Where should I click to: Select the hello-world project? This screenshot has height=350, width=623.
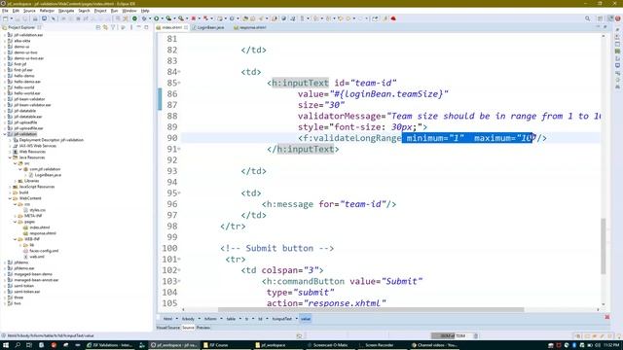tap(23, 87)
